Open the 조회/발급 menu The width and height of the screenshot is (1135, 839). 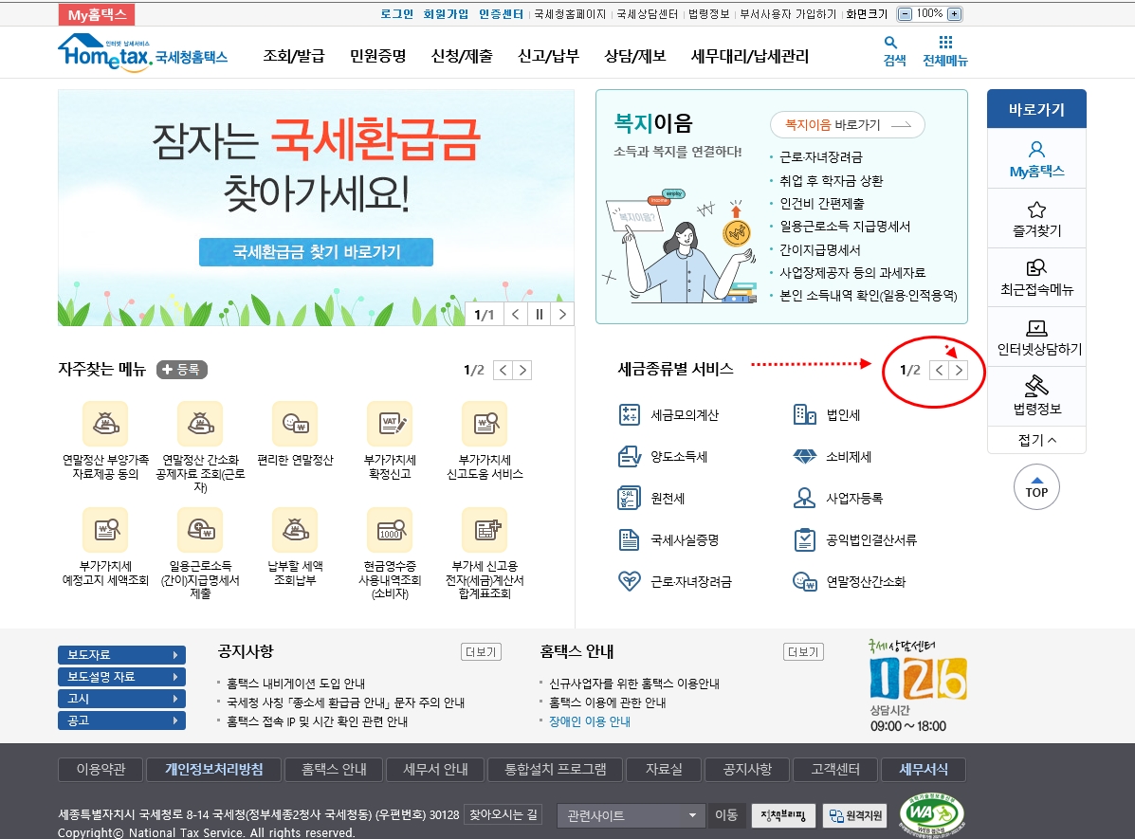[294, 56]
